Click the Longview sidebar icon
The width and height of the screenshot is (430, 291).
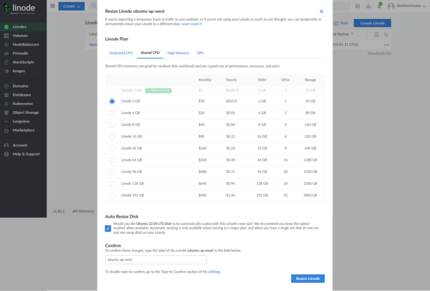coord(6,121)
